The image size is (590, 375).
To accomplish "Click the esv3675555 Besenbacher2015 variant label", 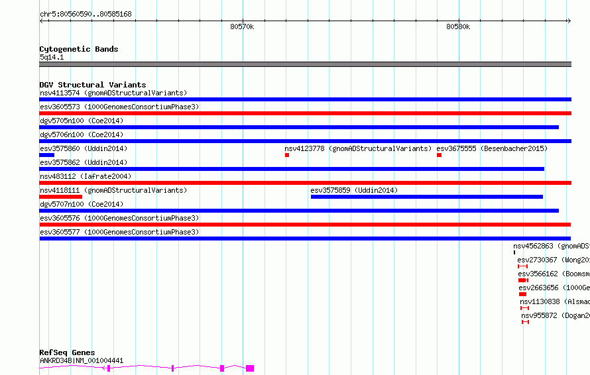I will tap(492, 148).
